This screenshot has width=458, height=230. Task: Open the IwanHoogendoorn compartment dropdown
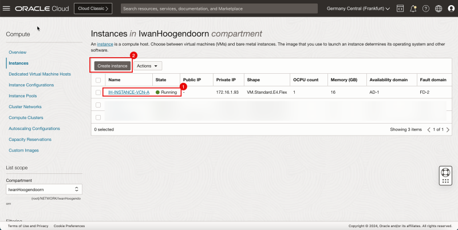pos(44,189)
